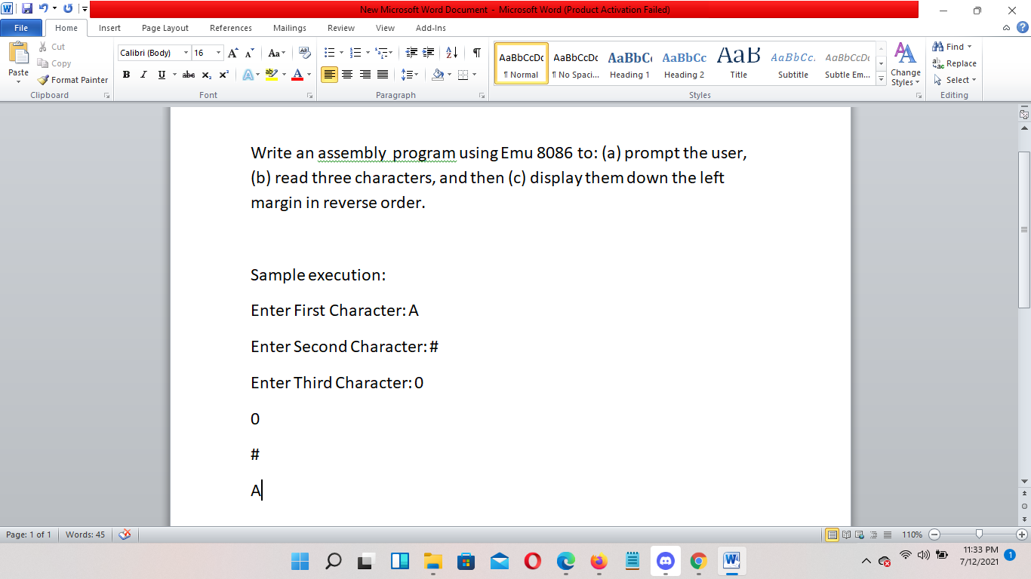Apply bold formatting with the Bold icon
The width and height of the screenshot is (1031, 579).
tap(125, 75)
